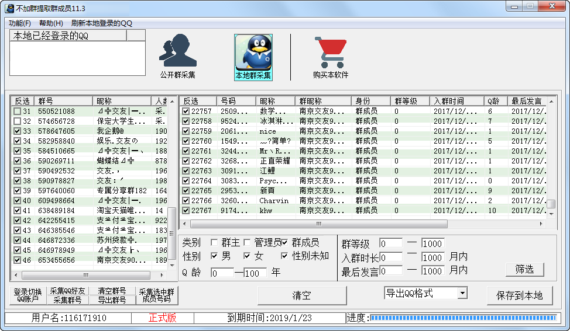570x331 pixels.
Task: Click the app icon in title bar
Action: point(9,8)
